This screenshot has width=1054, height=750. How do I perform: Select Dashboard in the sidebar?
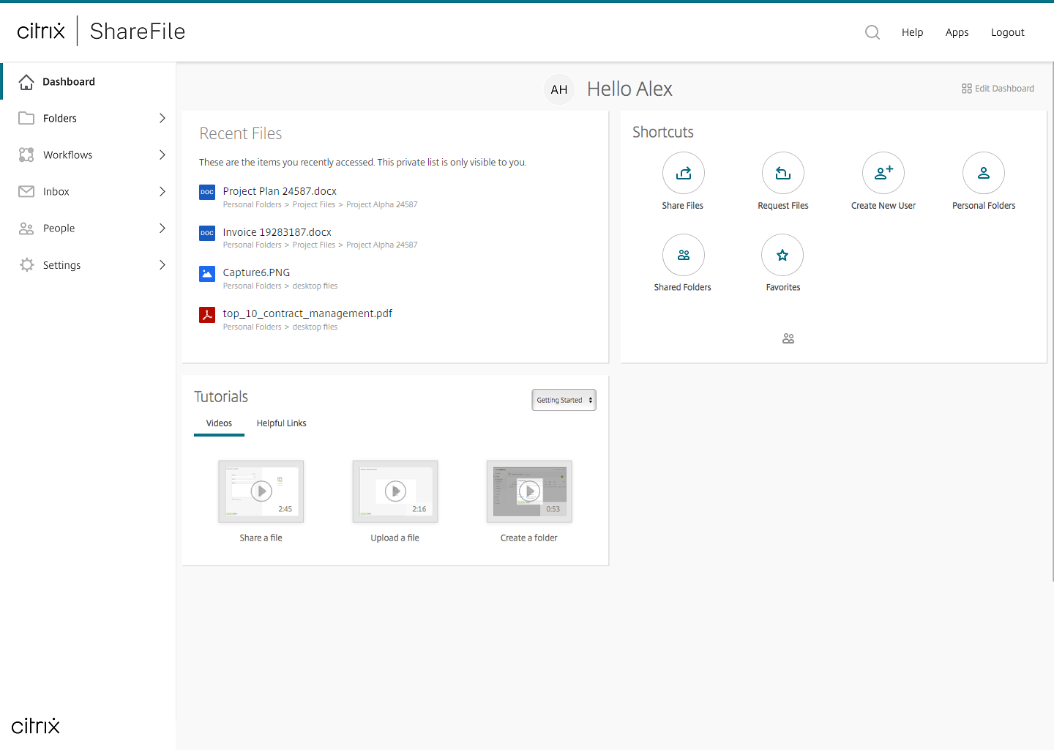[x=89, y=81]
